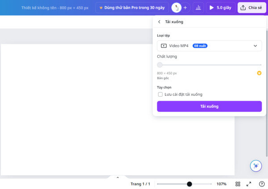Click the Pro crown icon beside quality

[259, 73]
